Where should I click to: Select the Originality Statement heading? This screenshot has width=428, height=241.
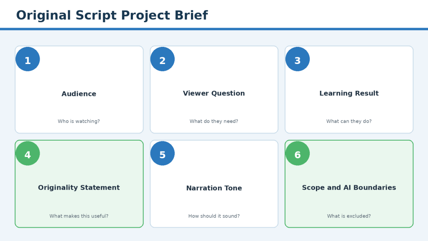[79, 188]
